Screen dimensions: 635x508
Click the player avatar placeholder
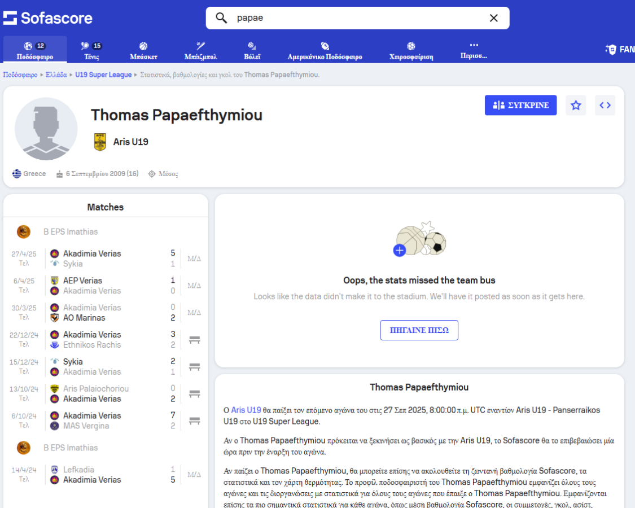46,129
